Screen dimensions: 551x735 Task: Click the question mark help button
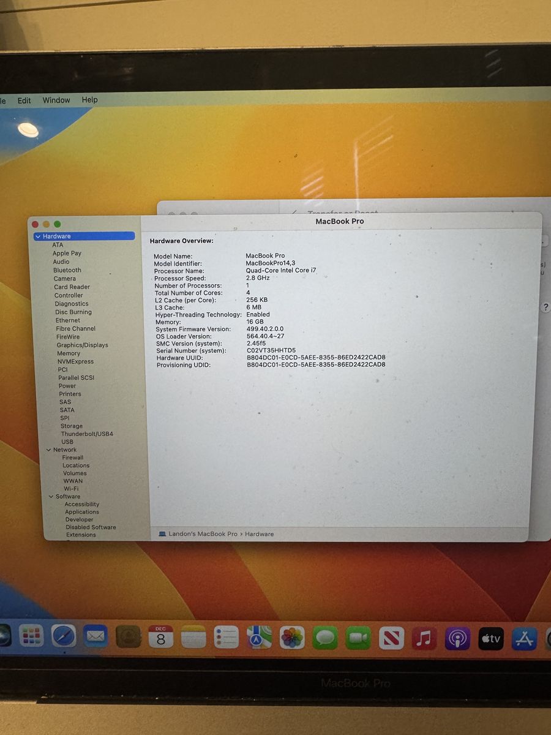point(545,307)
